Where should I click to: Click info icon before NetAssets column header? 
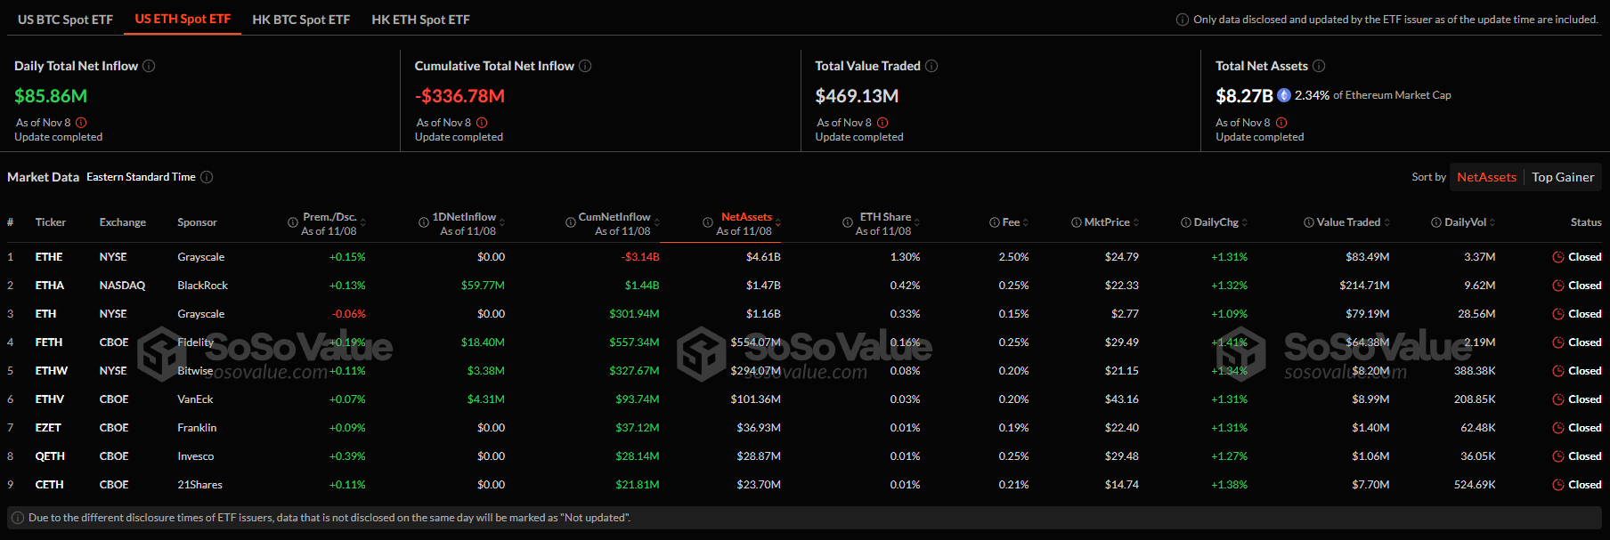708,222
